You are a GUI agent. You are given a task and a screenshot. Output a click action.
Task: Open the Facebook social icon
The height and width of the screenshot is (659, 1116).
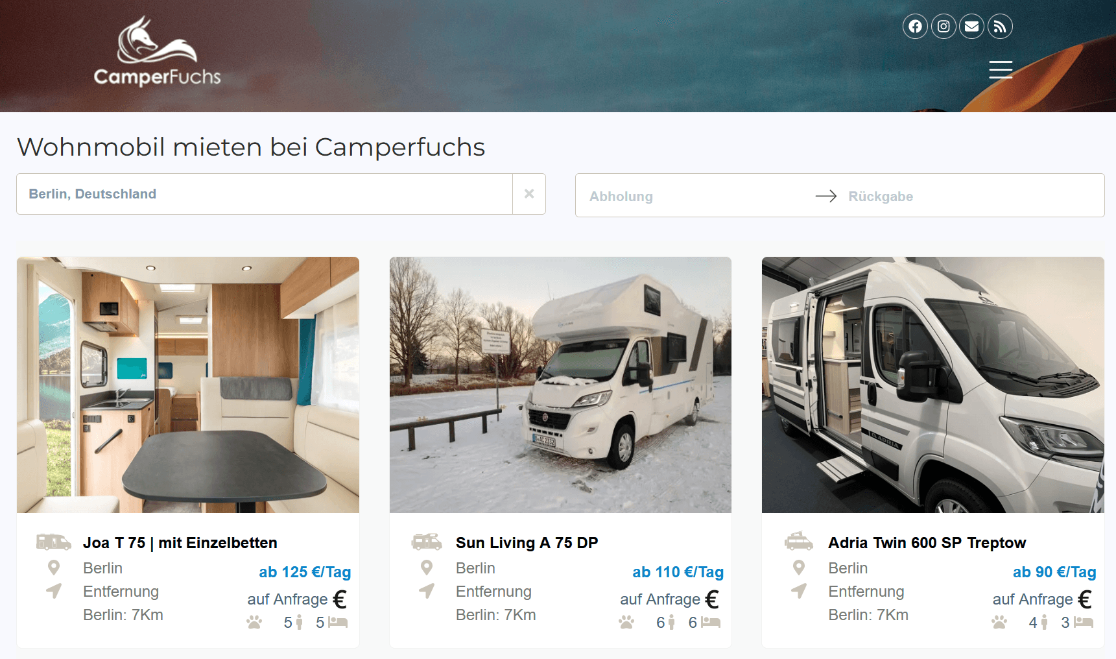pyautogui.click(x=915, y=27)
